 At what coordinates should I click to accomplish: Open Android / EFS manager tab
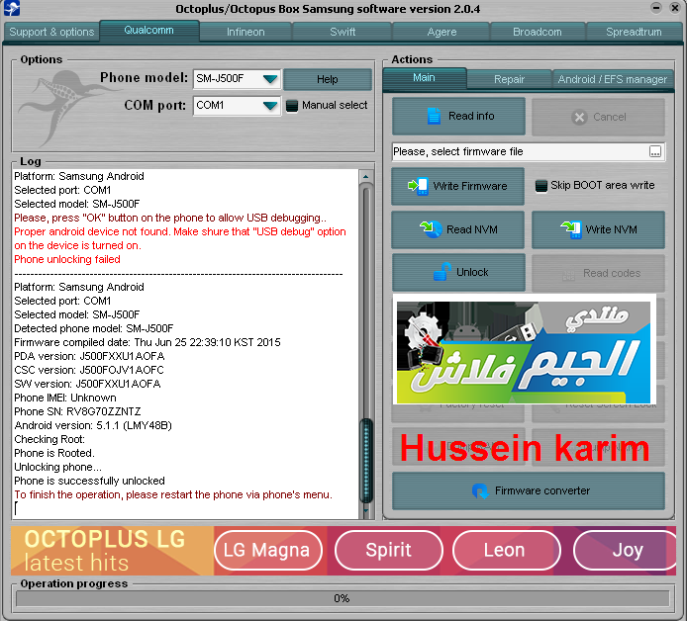point(613,79)
